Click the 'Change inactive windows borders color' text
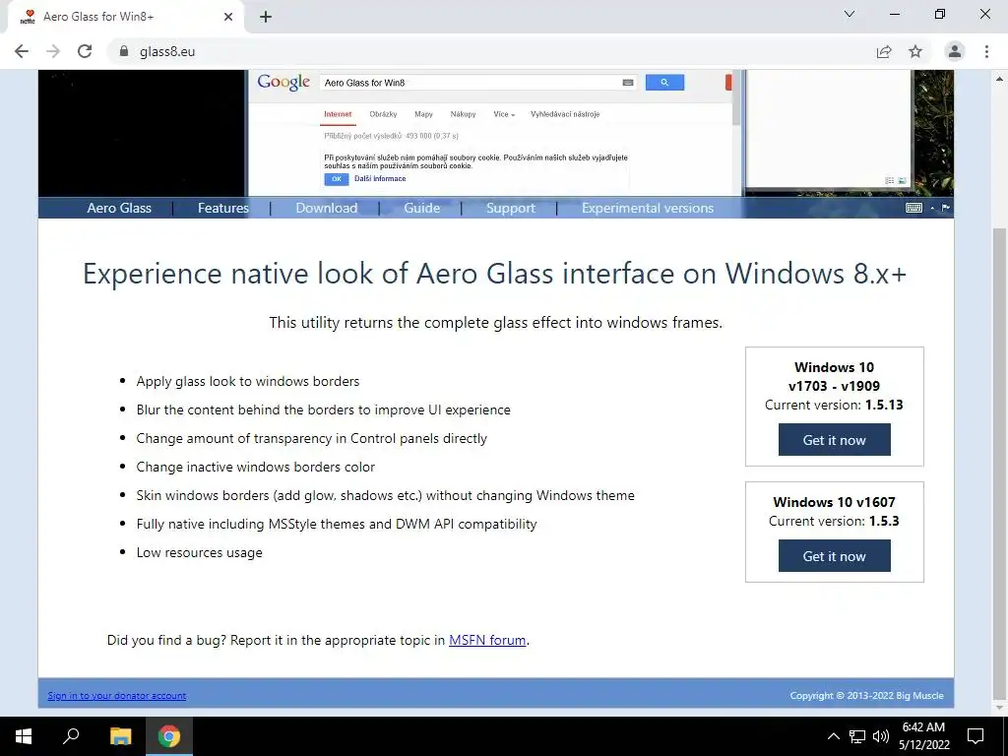Image resolution: width=1008 pixels, height=756 pixels. 255,467
